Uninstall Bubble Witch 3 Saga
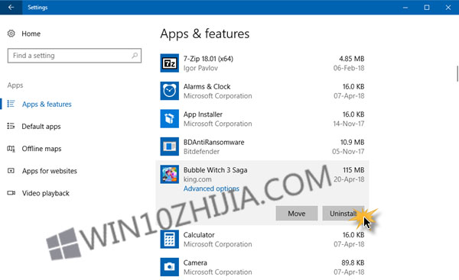This screenshot has width=459, height=280. click(343, 214)
